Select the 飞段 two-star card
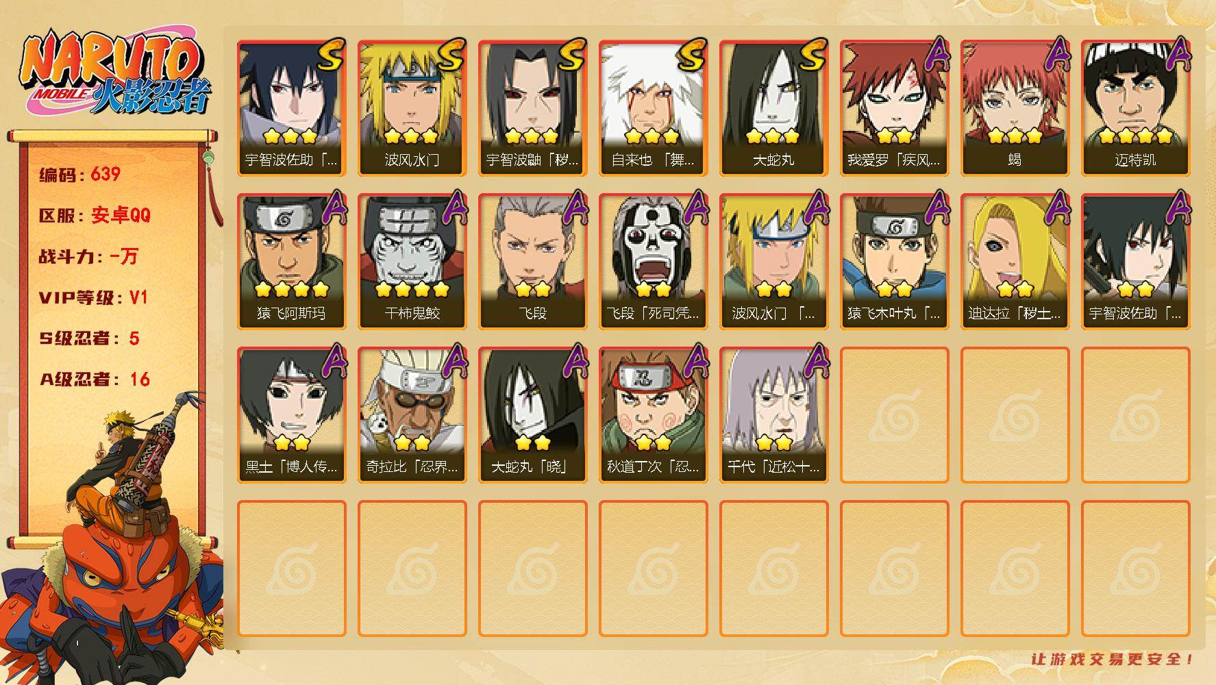The width and height of the screenshot is (1216, 685). (532, 261)
